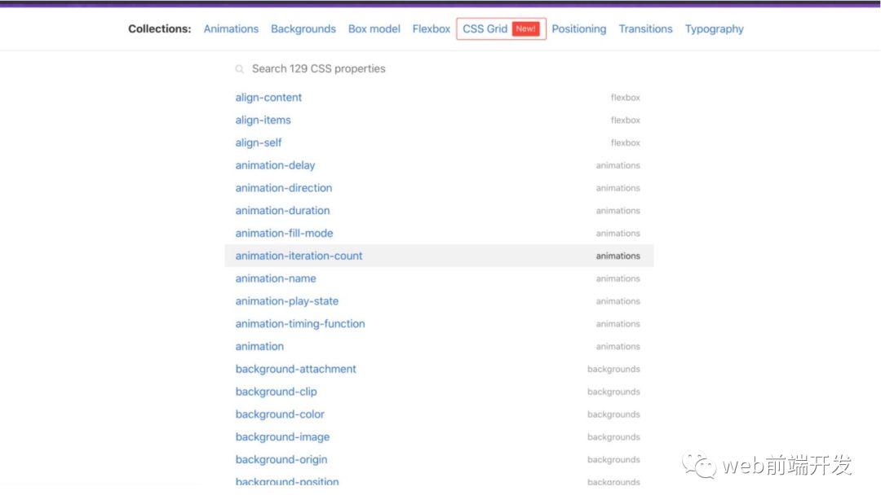This screenshot has height=504, width=881.
Task: Click the red New! badge
Action: click(525, 28)
